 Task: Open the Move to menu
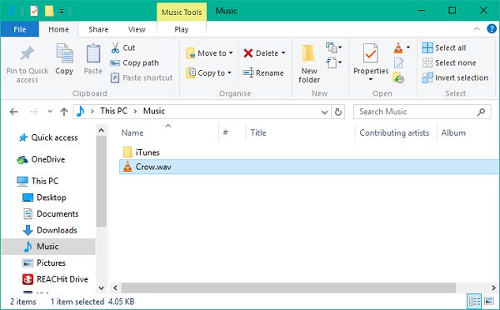tap(209, 53)
